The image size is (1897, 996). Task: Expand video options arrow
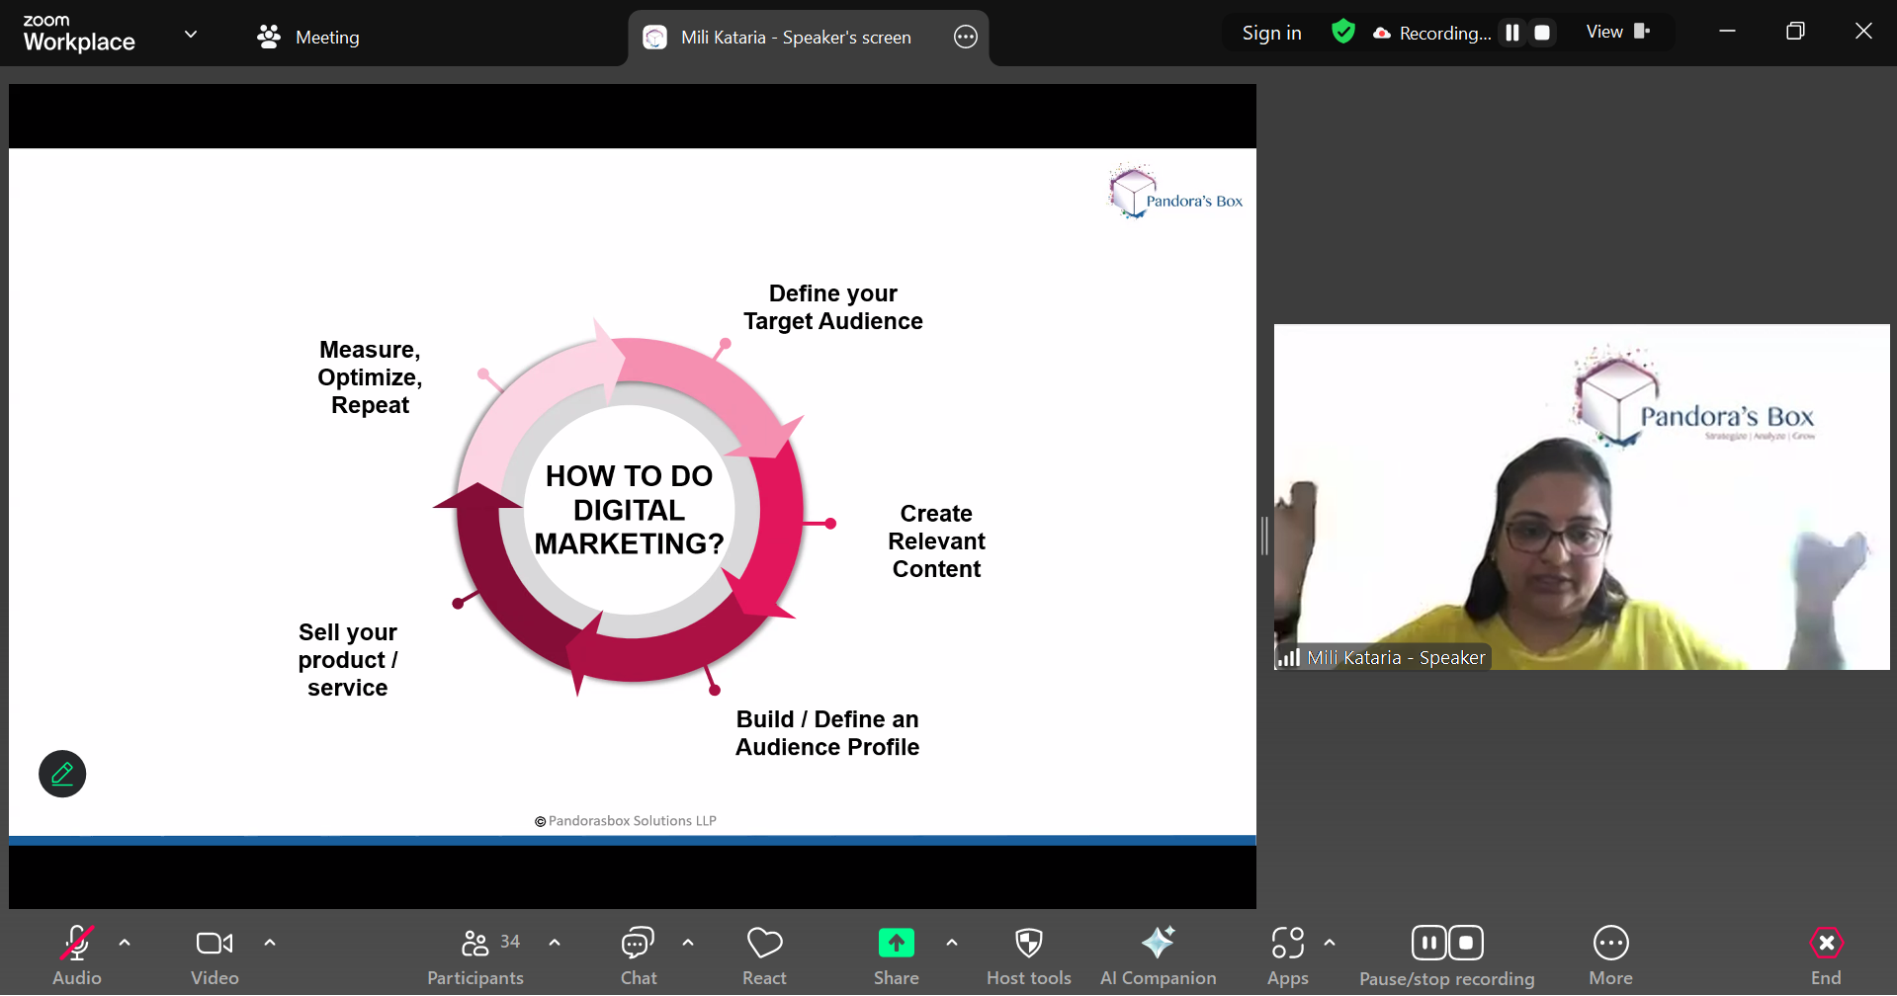(x=270, y=943)
